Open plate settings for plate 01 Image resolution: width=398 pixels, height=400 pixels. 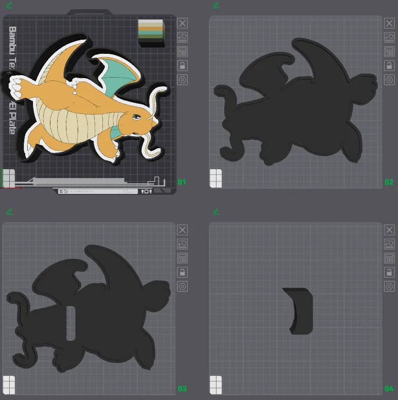point(182,80)
